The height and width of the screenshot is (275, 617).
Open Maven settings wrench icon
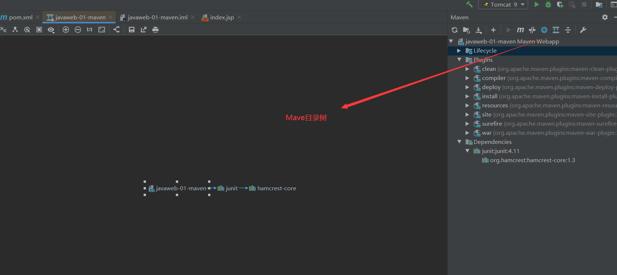click(x=583, y=30)
